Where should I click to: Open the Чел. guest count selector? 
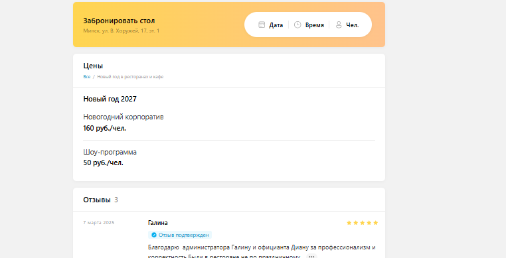tap(347, 25)
